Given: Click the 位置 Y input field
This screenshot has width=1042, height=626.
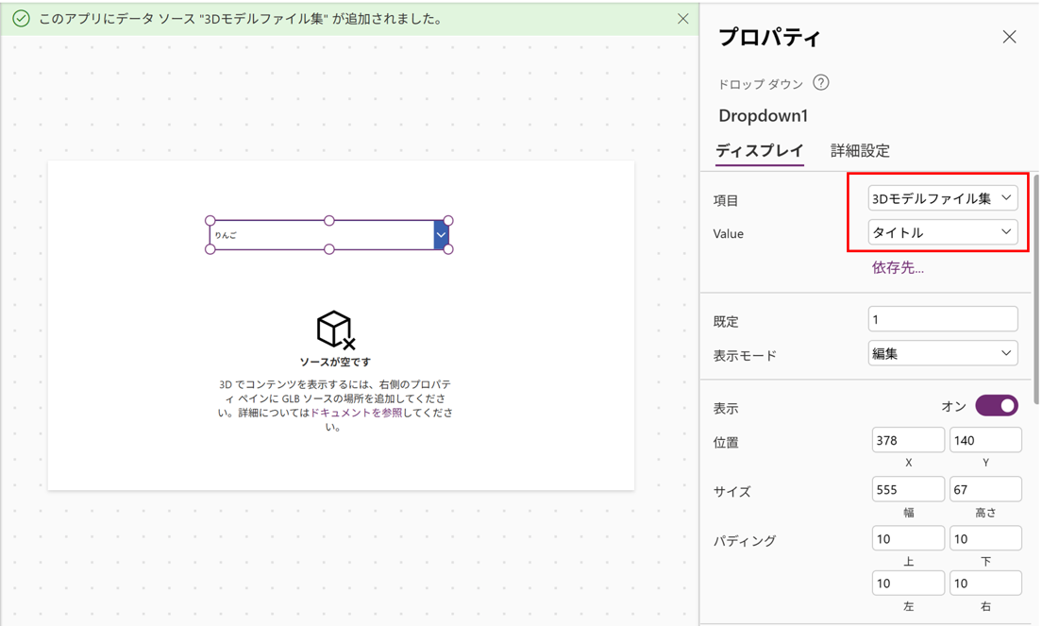Looking at the screenshot, I should [985, 440].
